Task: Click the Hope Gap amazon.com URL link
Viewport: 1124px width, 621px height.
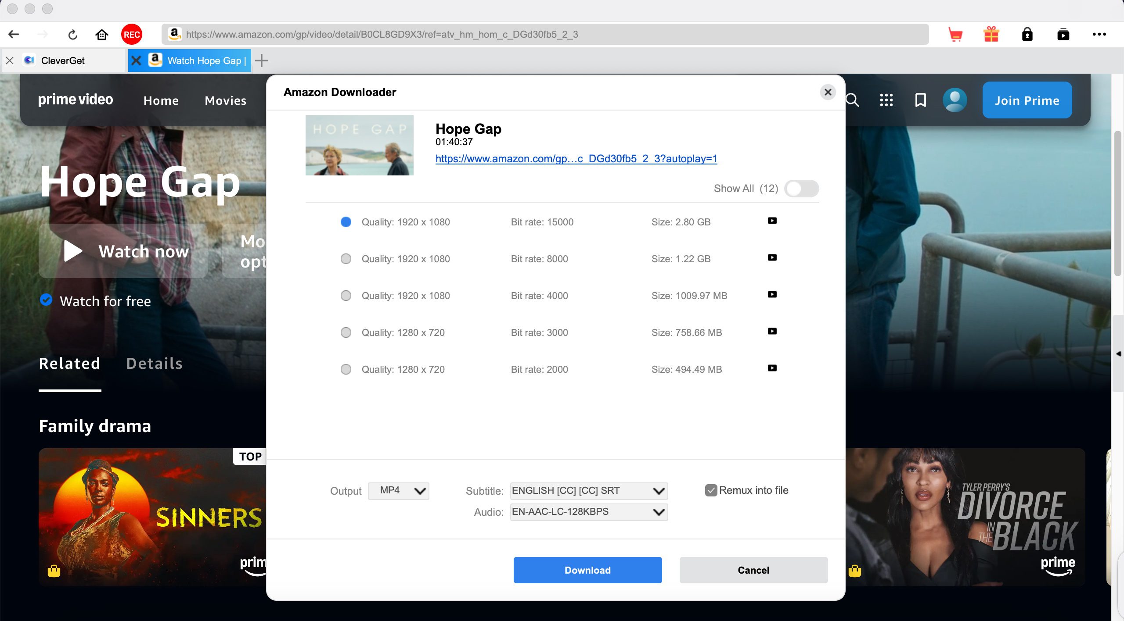Action: click(x=576, y=159)
